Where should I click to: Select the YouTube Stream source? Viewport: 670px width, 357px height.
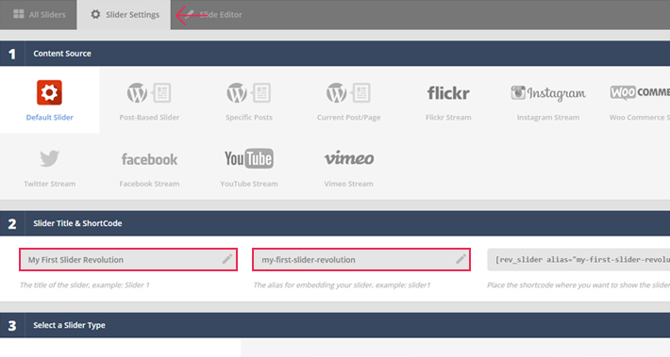click(x=249, y=167)
